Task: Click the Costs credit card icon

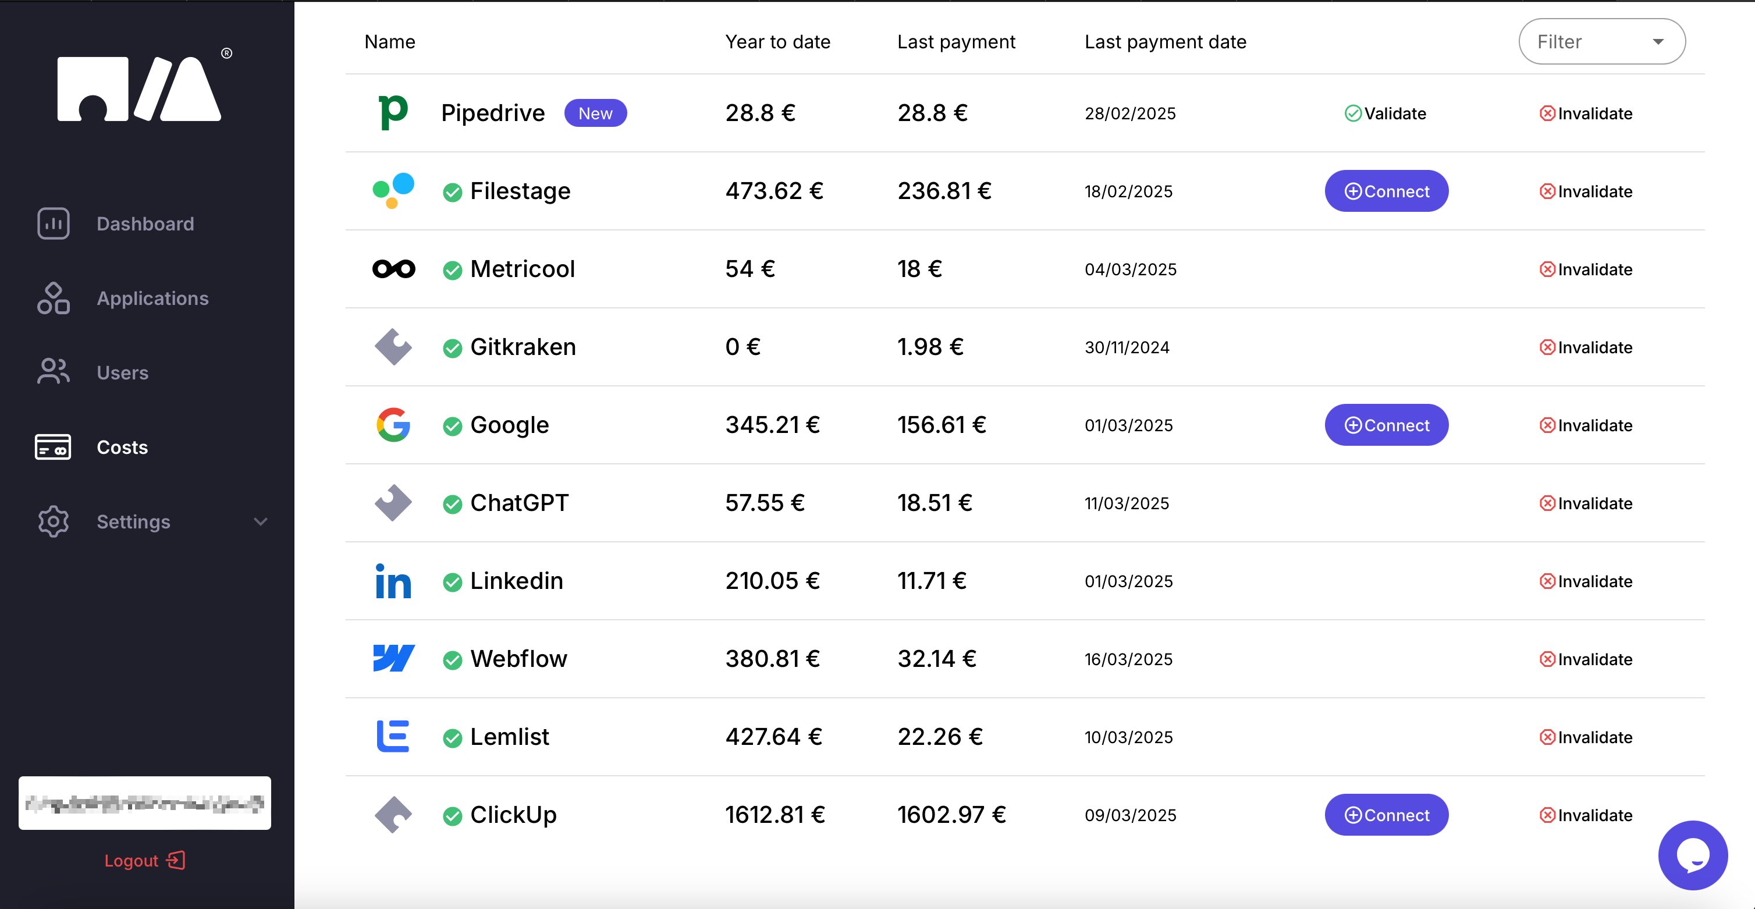Action: pyautogui.click(x=53, y=447)
